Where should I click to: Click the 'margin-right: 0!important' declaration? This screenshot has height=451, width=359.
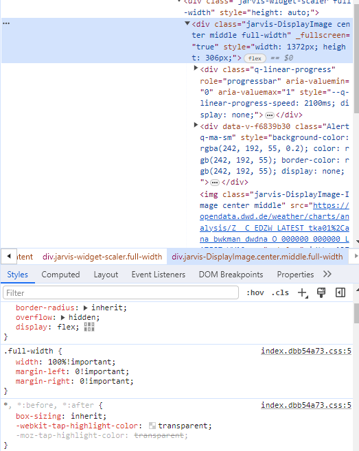[75, 382]
